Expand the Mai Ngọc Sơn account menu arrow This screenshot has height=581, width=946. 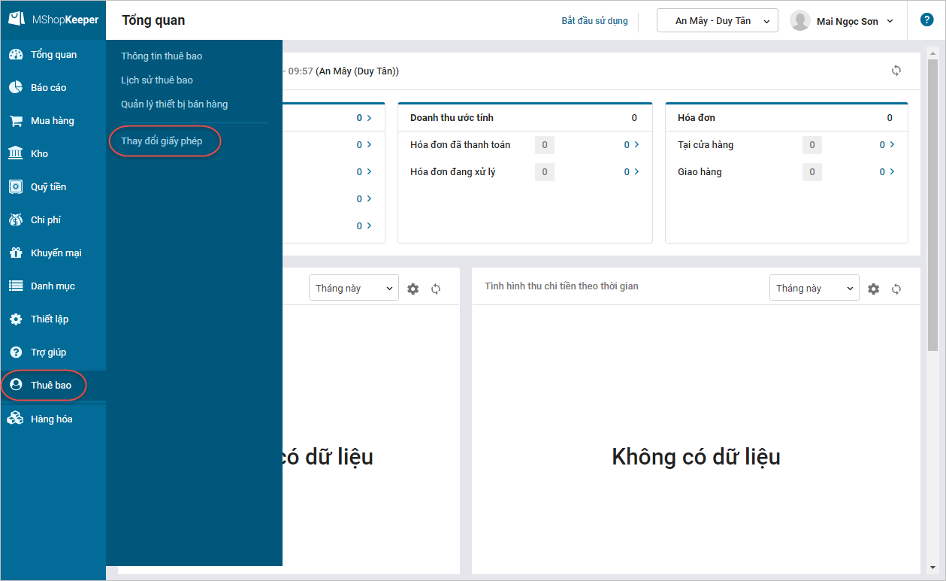pos(890,21)
